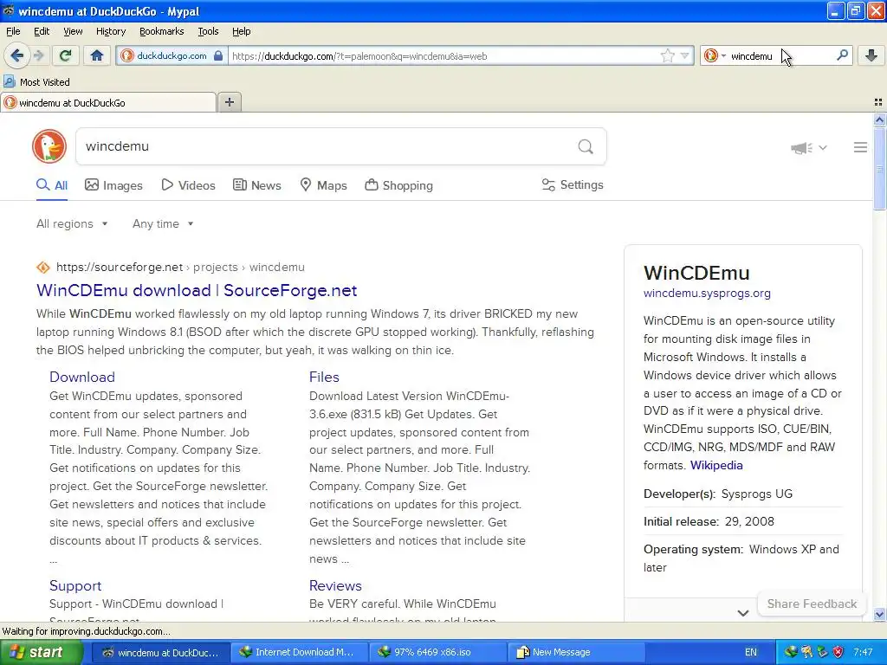Expand the Any time filter
Viewport: 887px width, 665px height.
coord(163,224)
